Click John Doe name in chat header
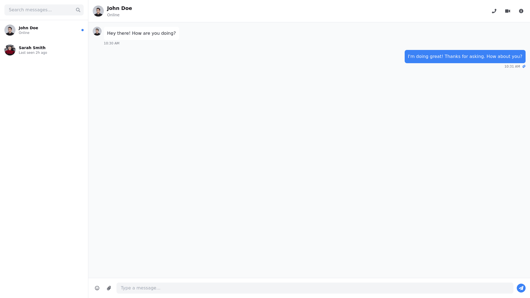 click(x=120, y=8)
